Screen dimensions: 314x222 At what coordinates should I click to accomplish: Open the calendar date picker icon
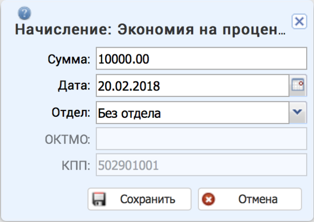tap(298, 86)
